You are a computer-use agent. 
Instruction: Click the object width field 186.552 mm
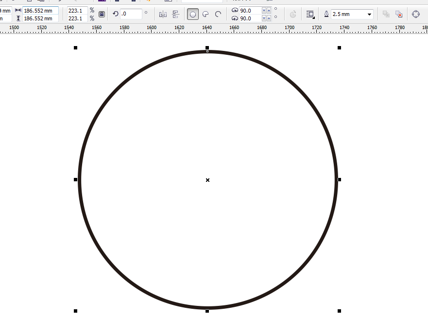click(40, 11)
